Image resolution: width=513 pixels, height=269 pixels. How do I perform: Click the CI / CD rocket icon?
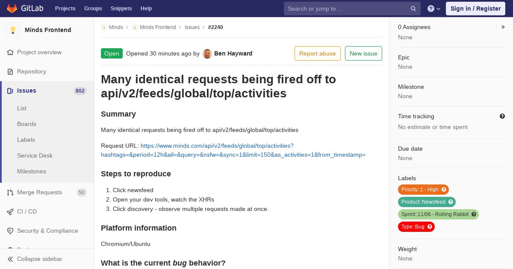pyautogui.click(x=10, y=212)
